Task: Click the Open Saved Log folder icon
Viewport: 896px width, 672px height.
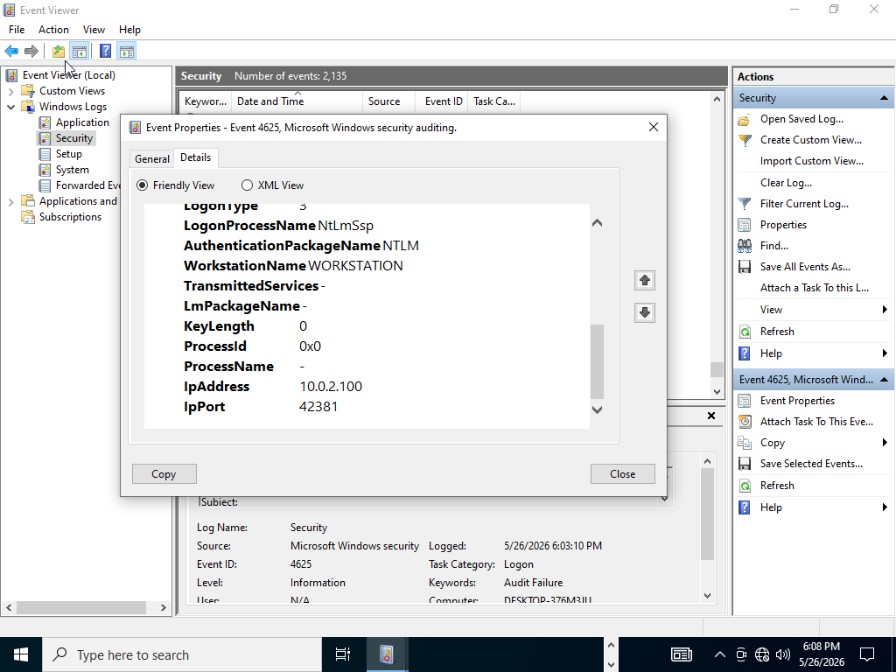Action: coord(744,119)
